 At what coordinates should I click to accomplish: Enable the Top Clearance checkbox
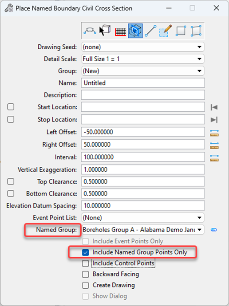tap(11, 181)
